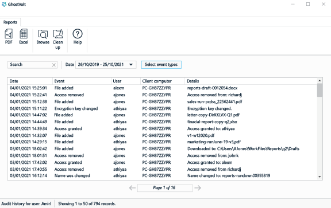Click 'letter-copy-DirKKLVX-Q1.pdf' entry

(213, 115)
